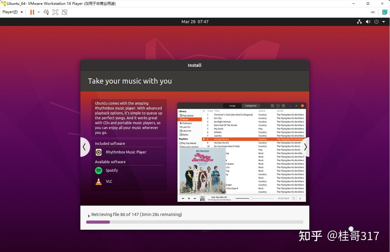Open the green VMware notes icon

[385, 12]
